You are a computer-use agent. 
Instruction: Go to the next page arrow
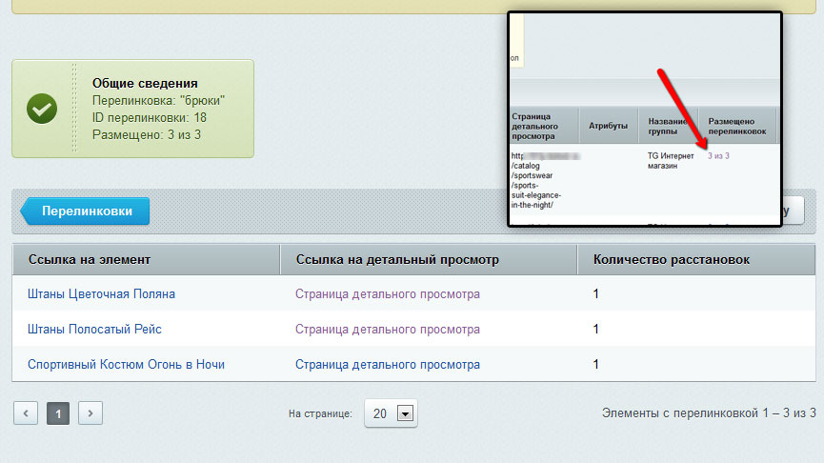tap(90, 413)
